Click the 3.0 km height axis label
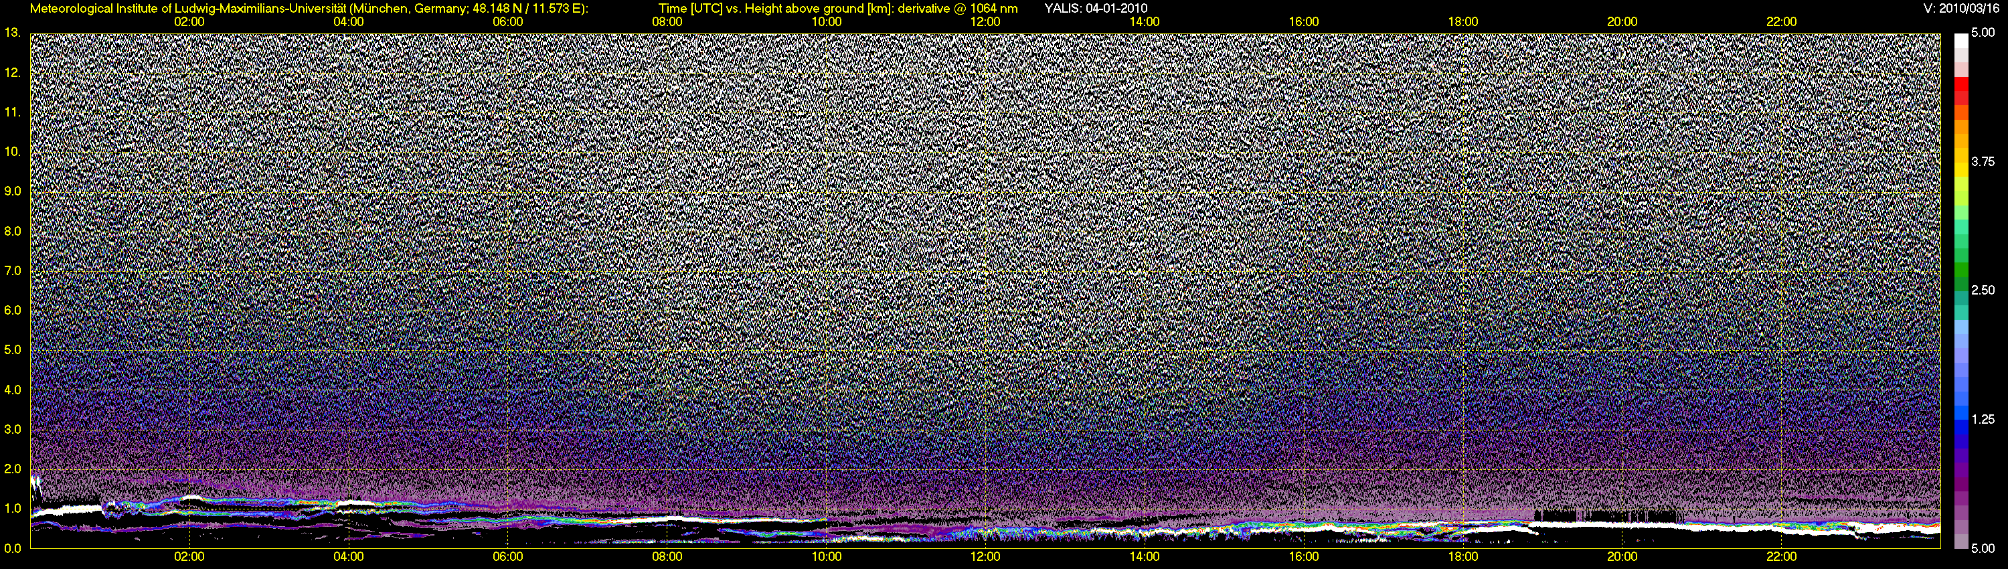 point(13,430)
